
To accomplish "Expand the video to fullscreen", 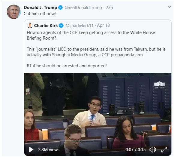I will click(x=164, y=150).
